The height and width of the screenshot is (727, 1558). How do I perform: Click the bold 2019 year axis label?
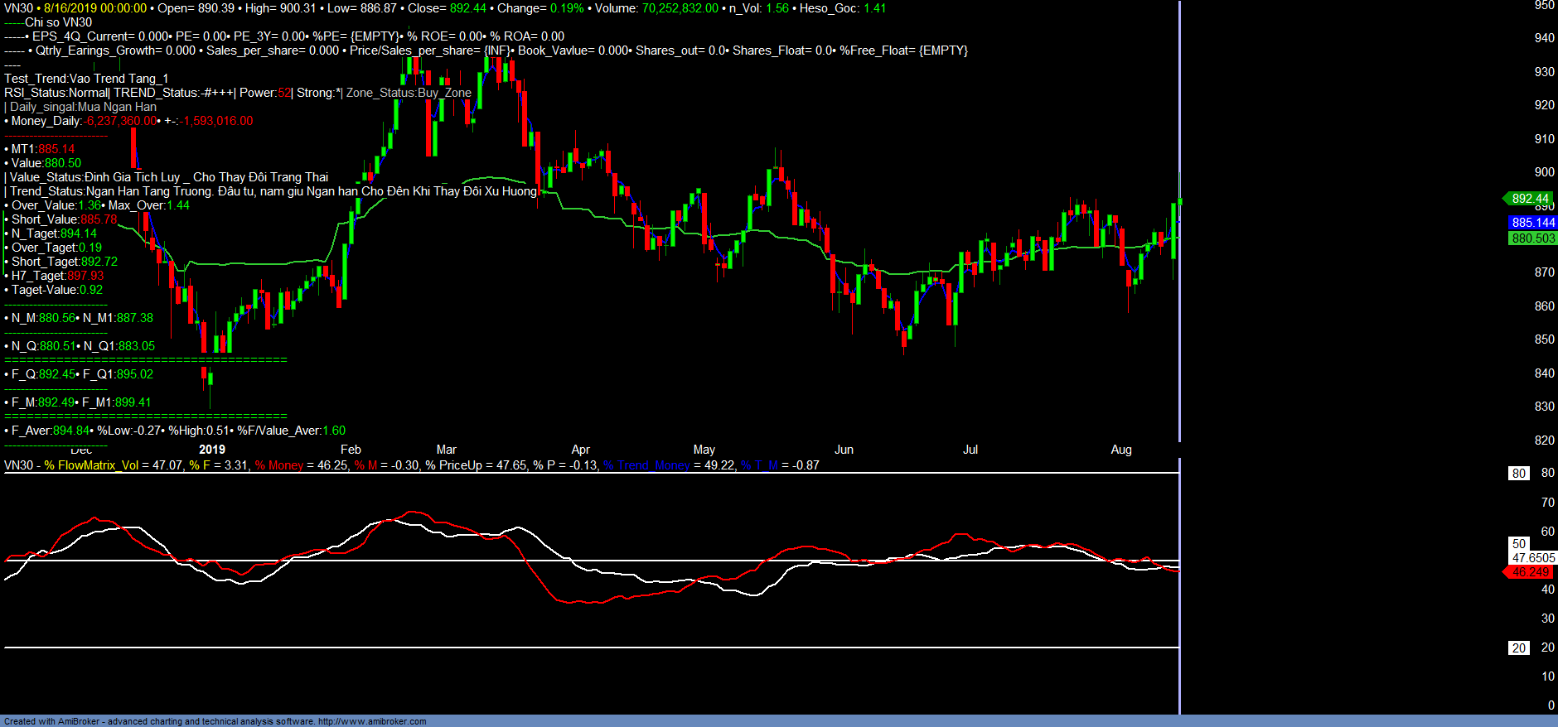click(212, 450)
